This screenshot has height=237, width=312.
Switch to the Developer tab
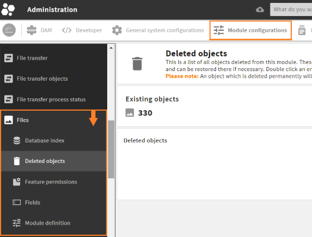82,30
